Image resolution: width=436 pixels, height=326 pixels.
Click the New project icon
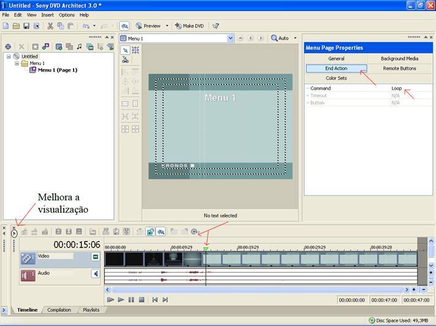(6, 26)
